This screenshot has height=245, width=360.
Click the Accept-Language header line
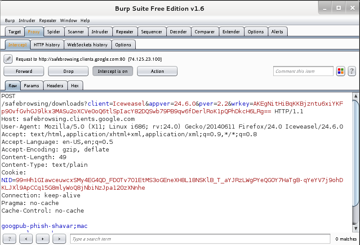[57, 142]
